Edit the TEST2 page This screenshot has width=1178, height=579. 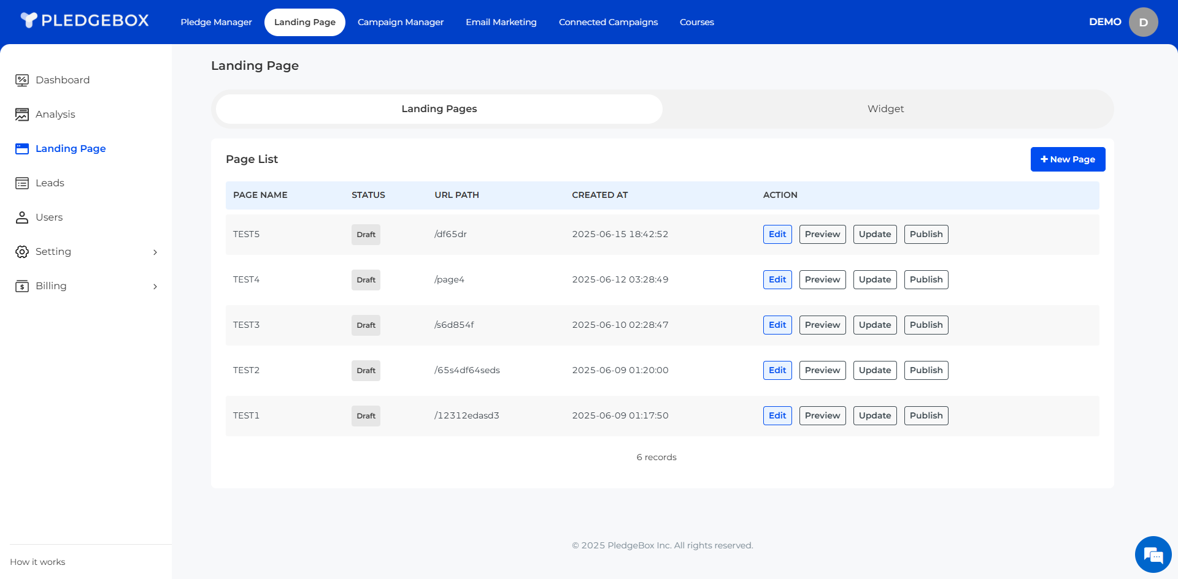pos(777,370)
